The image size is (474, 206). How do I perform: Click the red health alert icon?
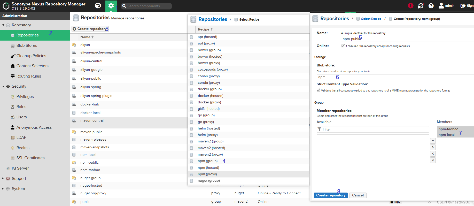click(x=410, y=6)
